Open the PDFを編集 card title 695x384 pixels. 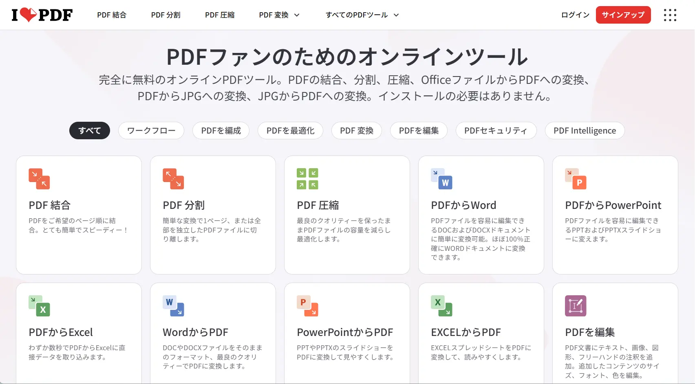(590, 332)
